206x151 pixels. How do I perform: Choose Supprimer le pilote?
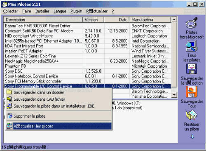pos(59,116)
